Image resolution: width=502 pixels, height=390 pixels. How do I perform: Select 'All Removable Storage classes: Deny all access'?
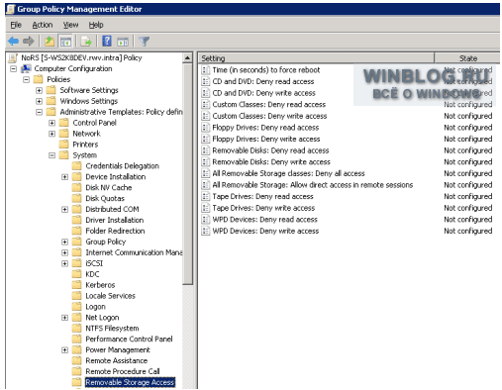(288, 173)
